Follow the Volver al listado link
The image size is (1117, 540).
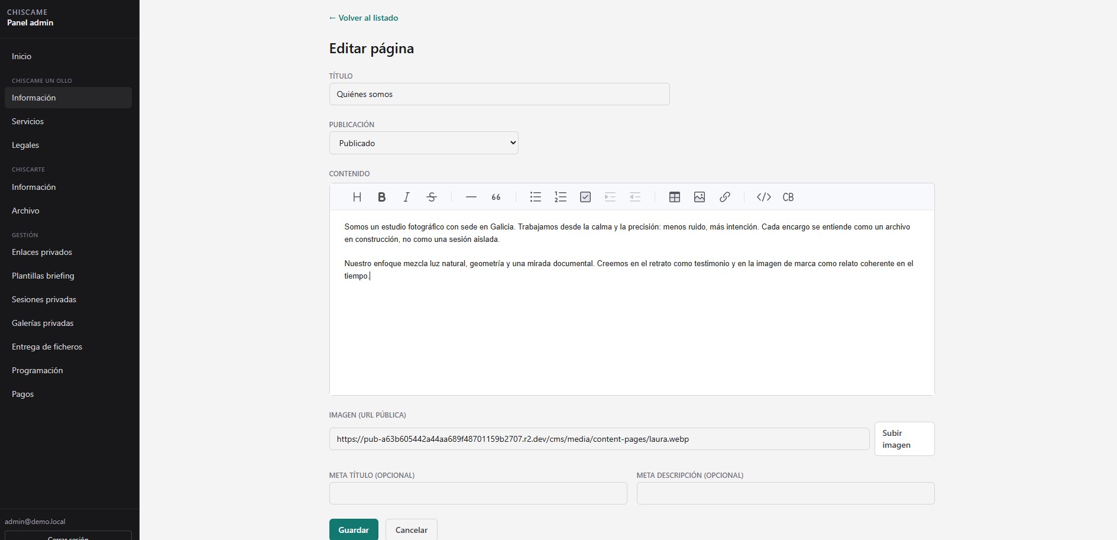[364, 18]
